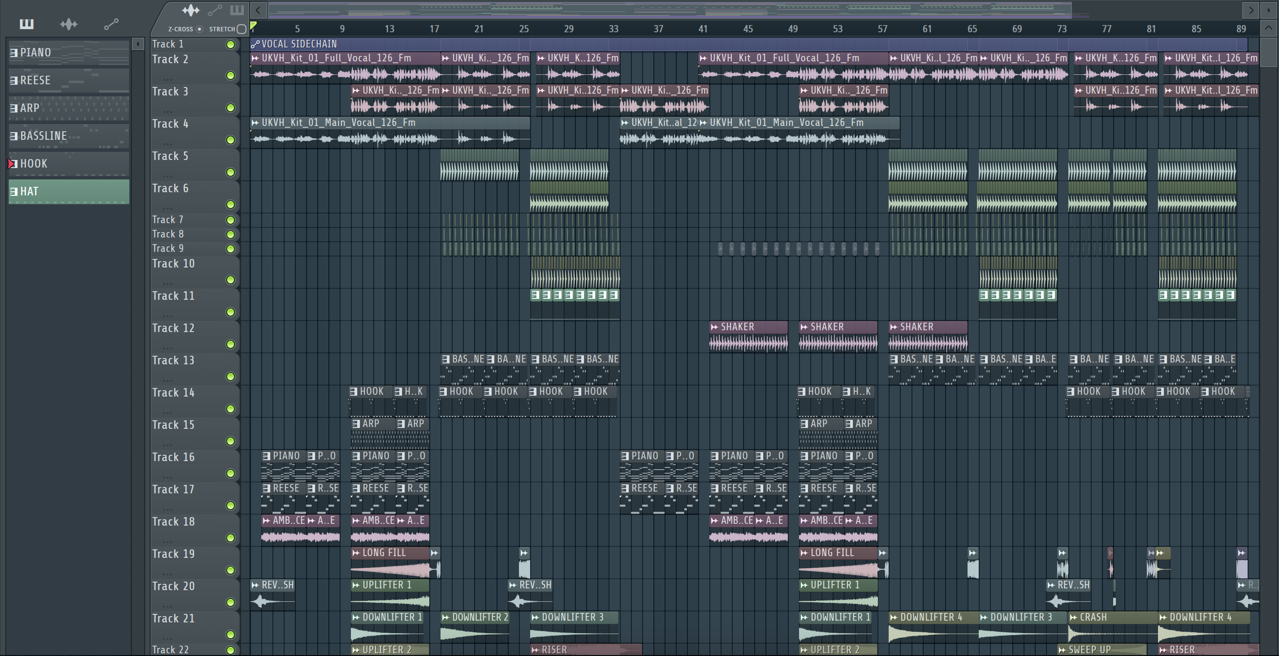
Task: Click bar 49 on the timeline ruler
Action: [793, 29]
